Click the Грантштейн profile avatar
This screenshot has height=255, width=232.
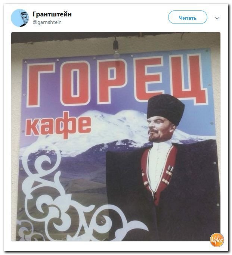coord(20,18)
